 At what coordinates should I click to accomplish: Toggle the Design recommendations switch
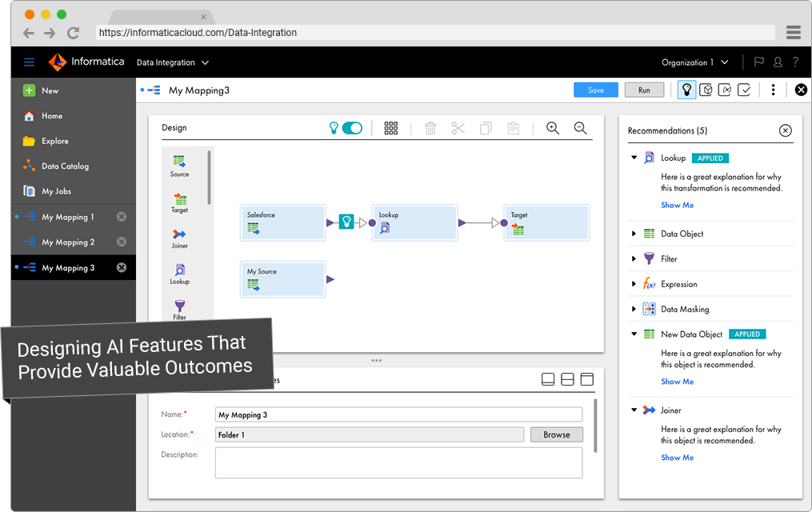coord(352,128)
